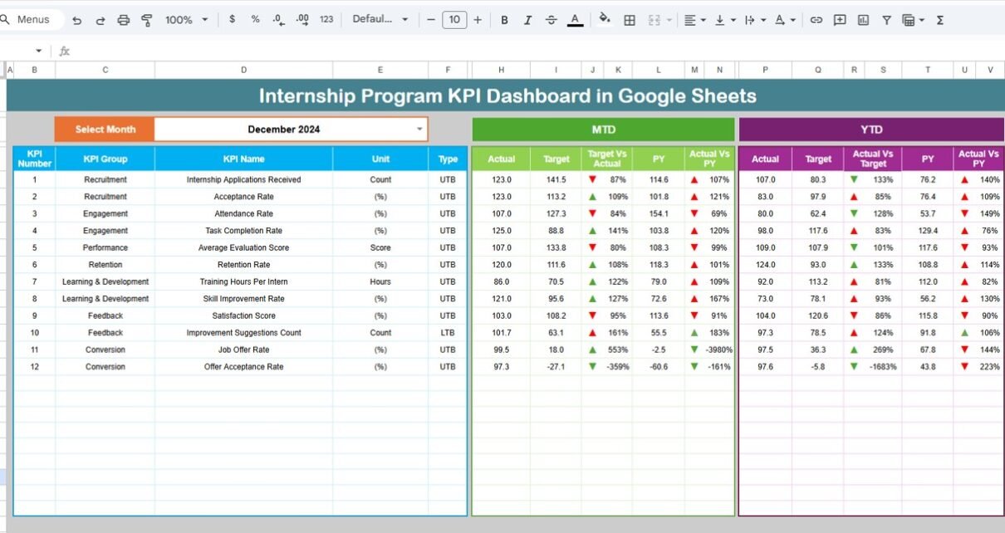
Task: Open the Default font dropdown
Action: click(380, 20)
